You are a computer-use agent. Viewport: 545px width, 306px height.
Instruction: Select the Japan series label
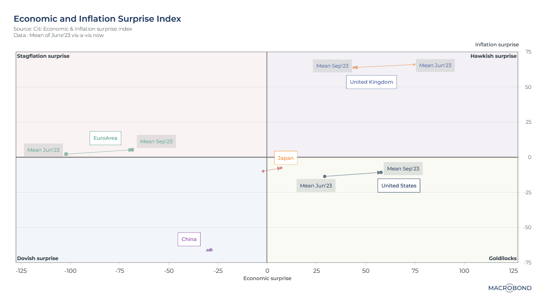click(286, 158)
